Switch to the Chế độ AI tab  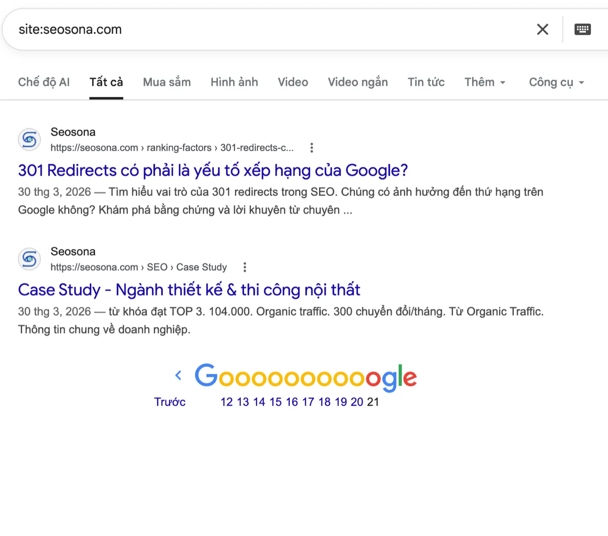[x=44, y=82]
